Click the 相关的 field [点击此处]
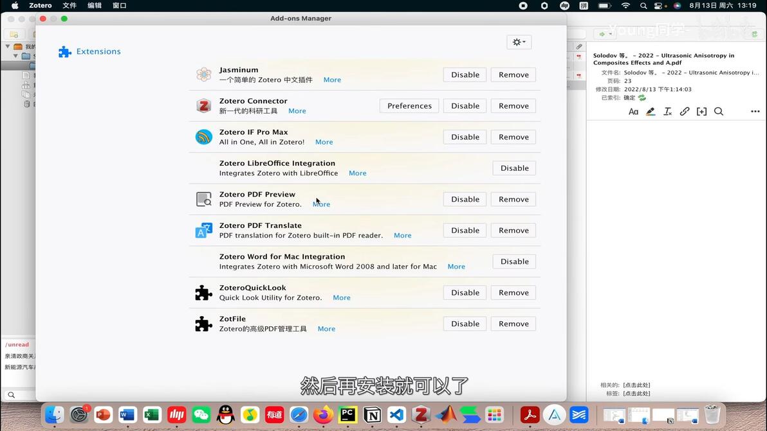This screenshot has width=767, height=431. coord(636,385)
